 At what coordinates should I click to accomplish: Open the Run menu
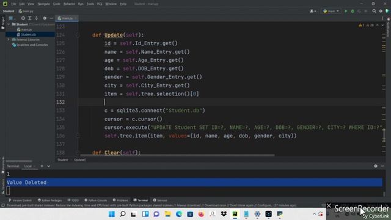81,4
